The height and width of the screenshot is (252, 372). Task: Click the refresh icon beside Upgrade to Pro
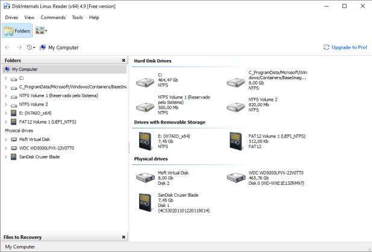pos(326,47)
